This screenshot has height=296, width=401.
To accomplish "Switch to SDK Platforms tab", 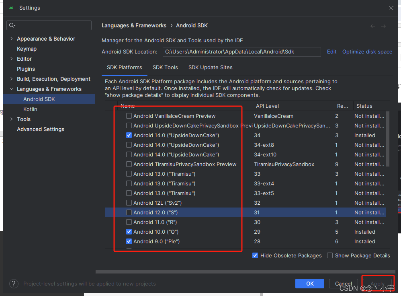I will [x=124, y=67].
